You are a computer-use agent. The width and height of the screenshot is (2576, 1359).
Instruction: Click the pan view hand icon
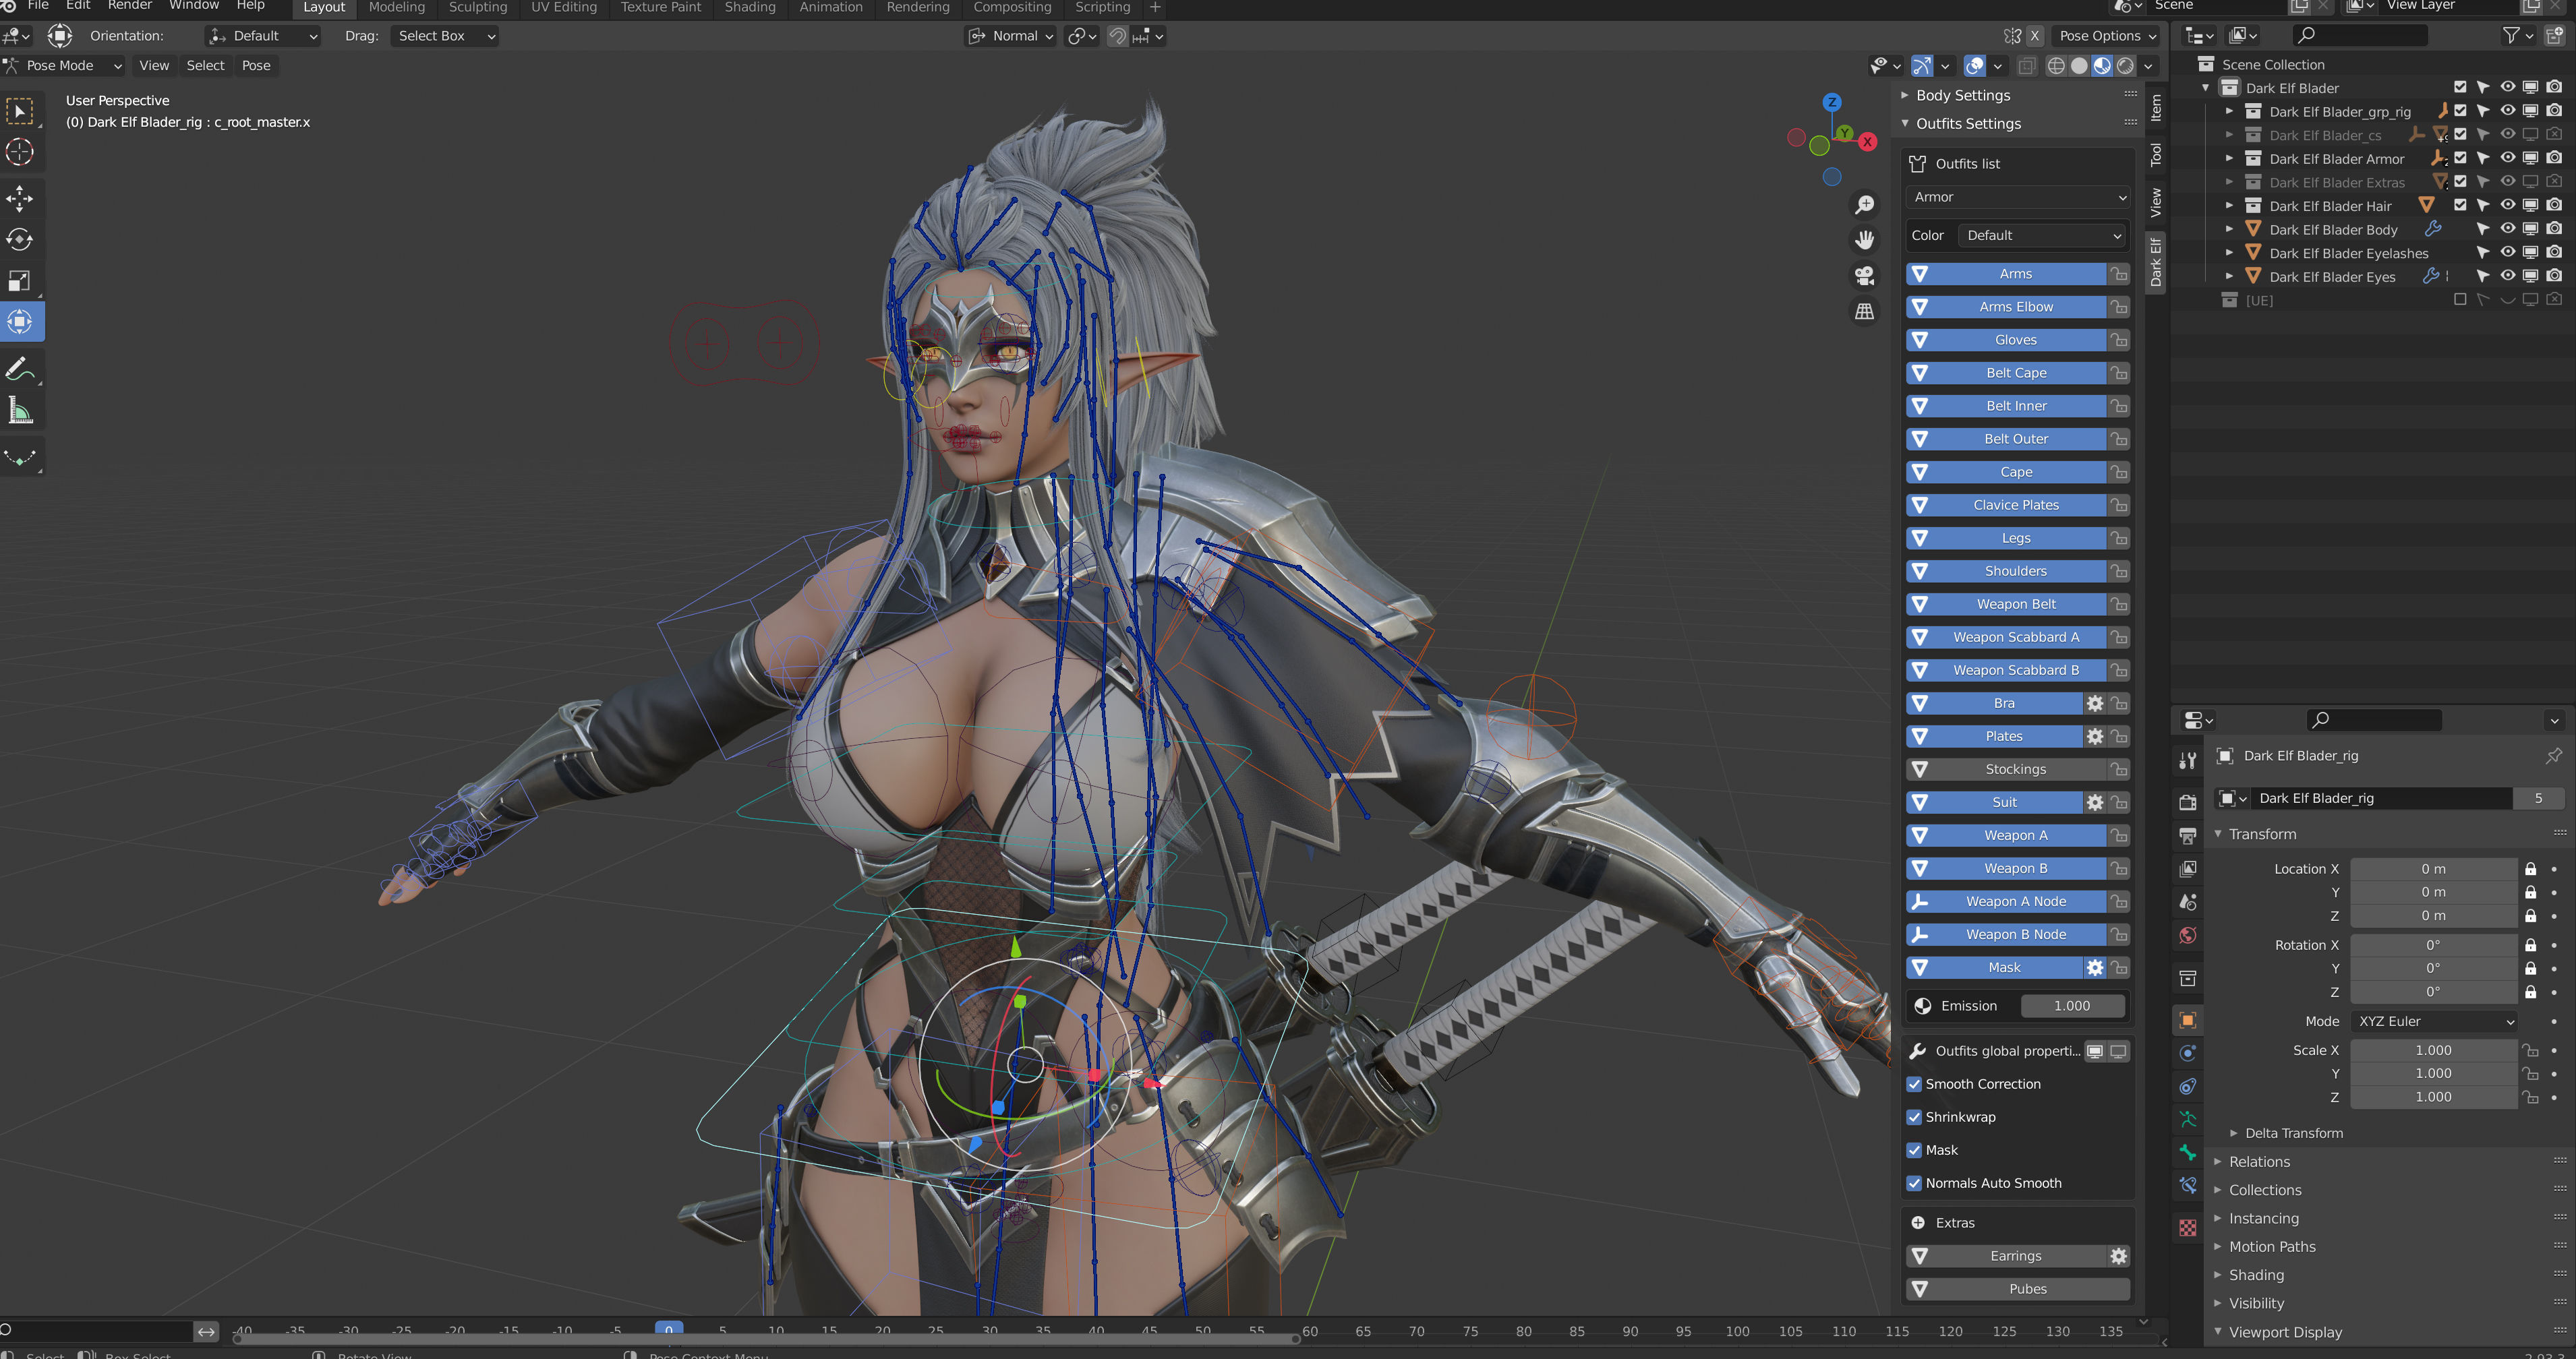1865,240
